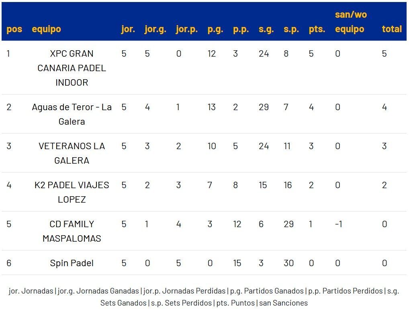Select the "jor." column header
The image size is (409, 310).
128,29
